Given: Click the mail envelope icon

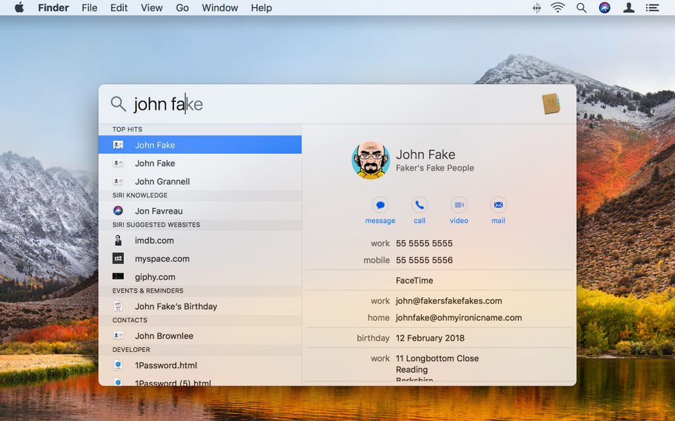Looking at the screenshot, I should click(x=498, y=205).
